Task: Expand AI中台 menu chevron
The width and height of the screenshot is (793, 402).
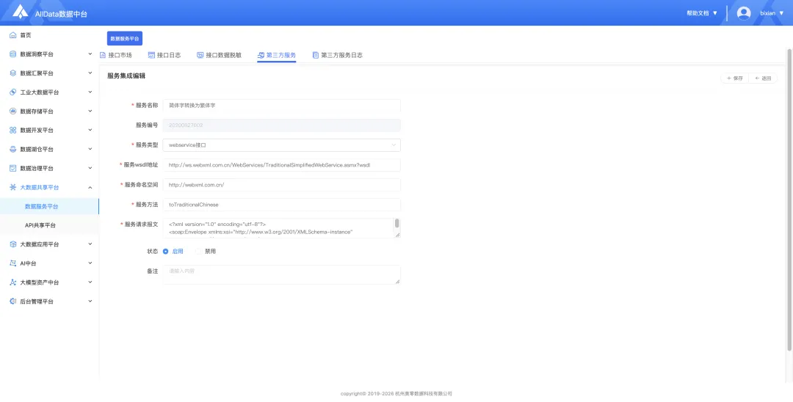Action: point(90,263)
